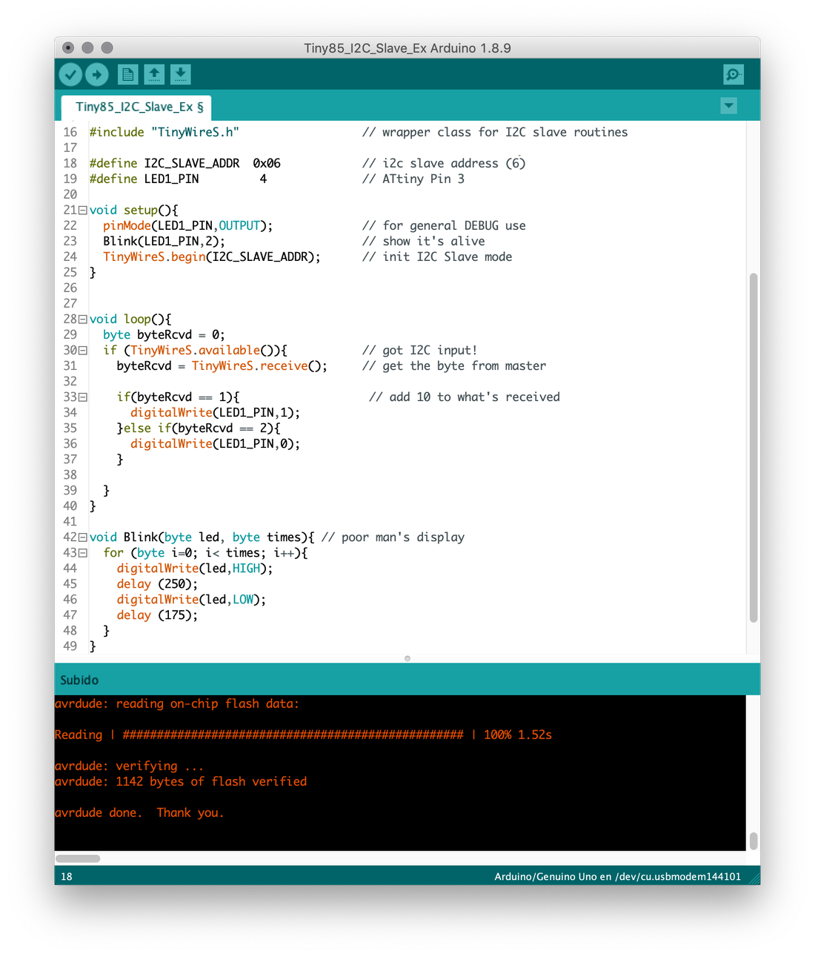Save the sketch with the Save icon

[181, 74]
